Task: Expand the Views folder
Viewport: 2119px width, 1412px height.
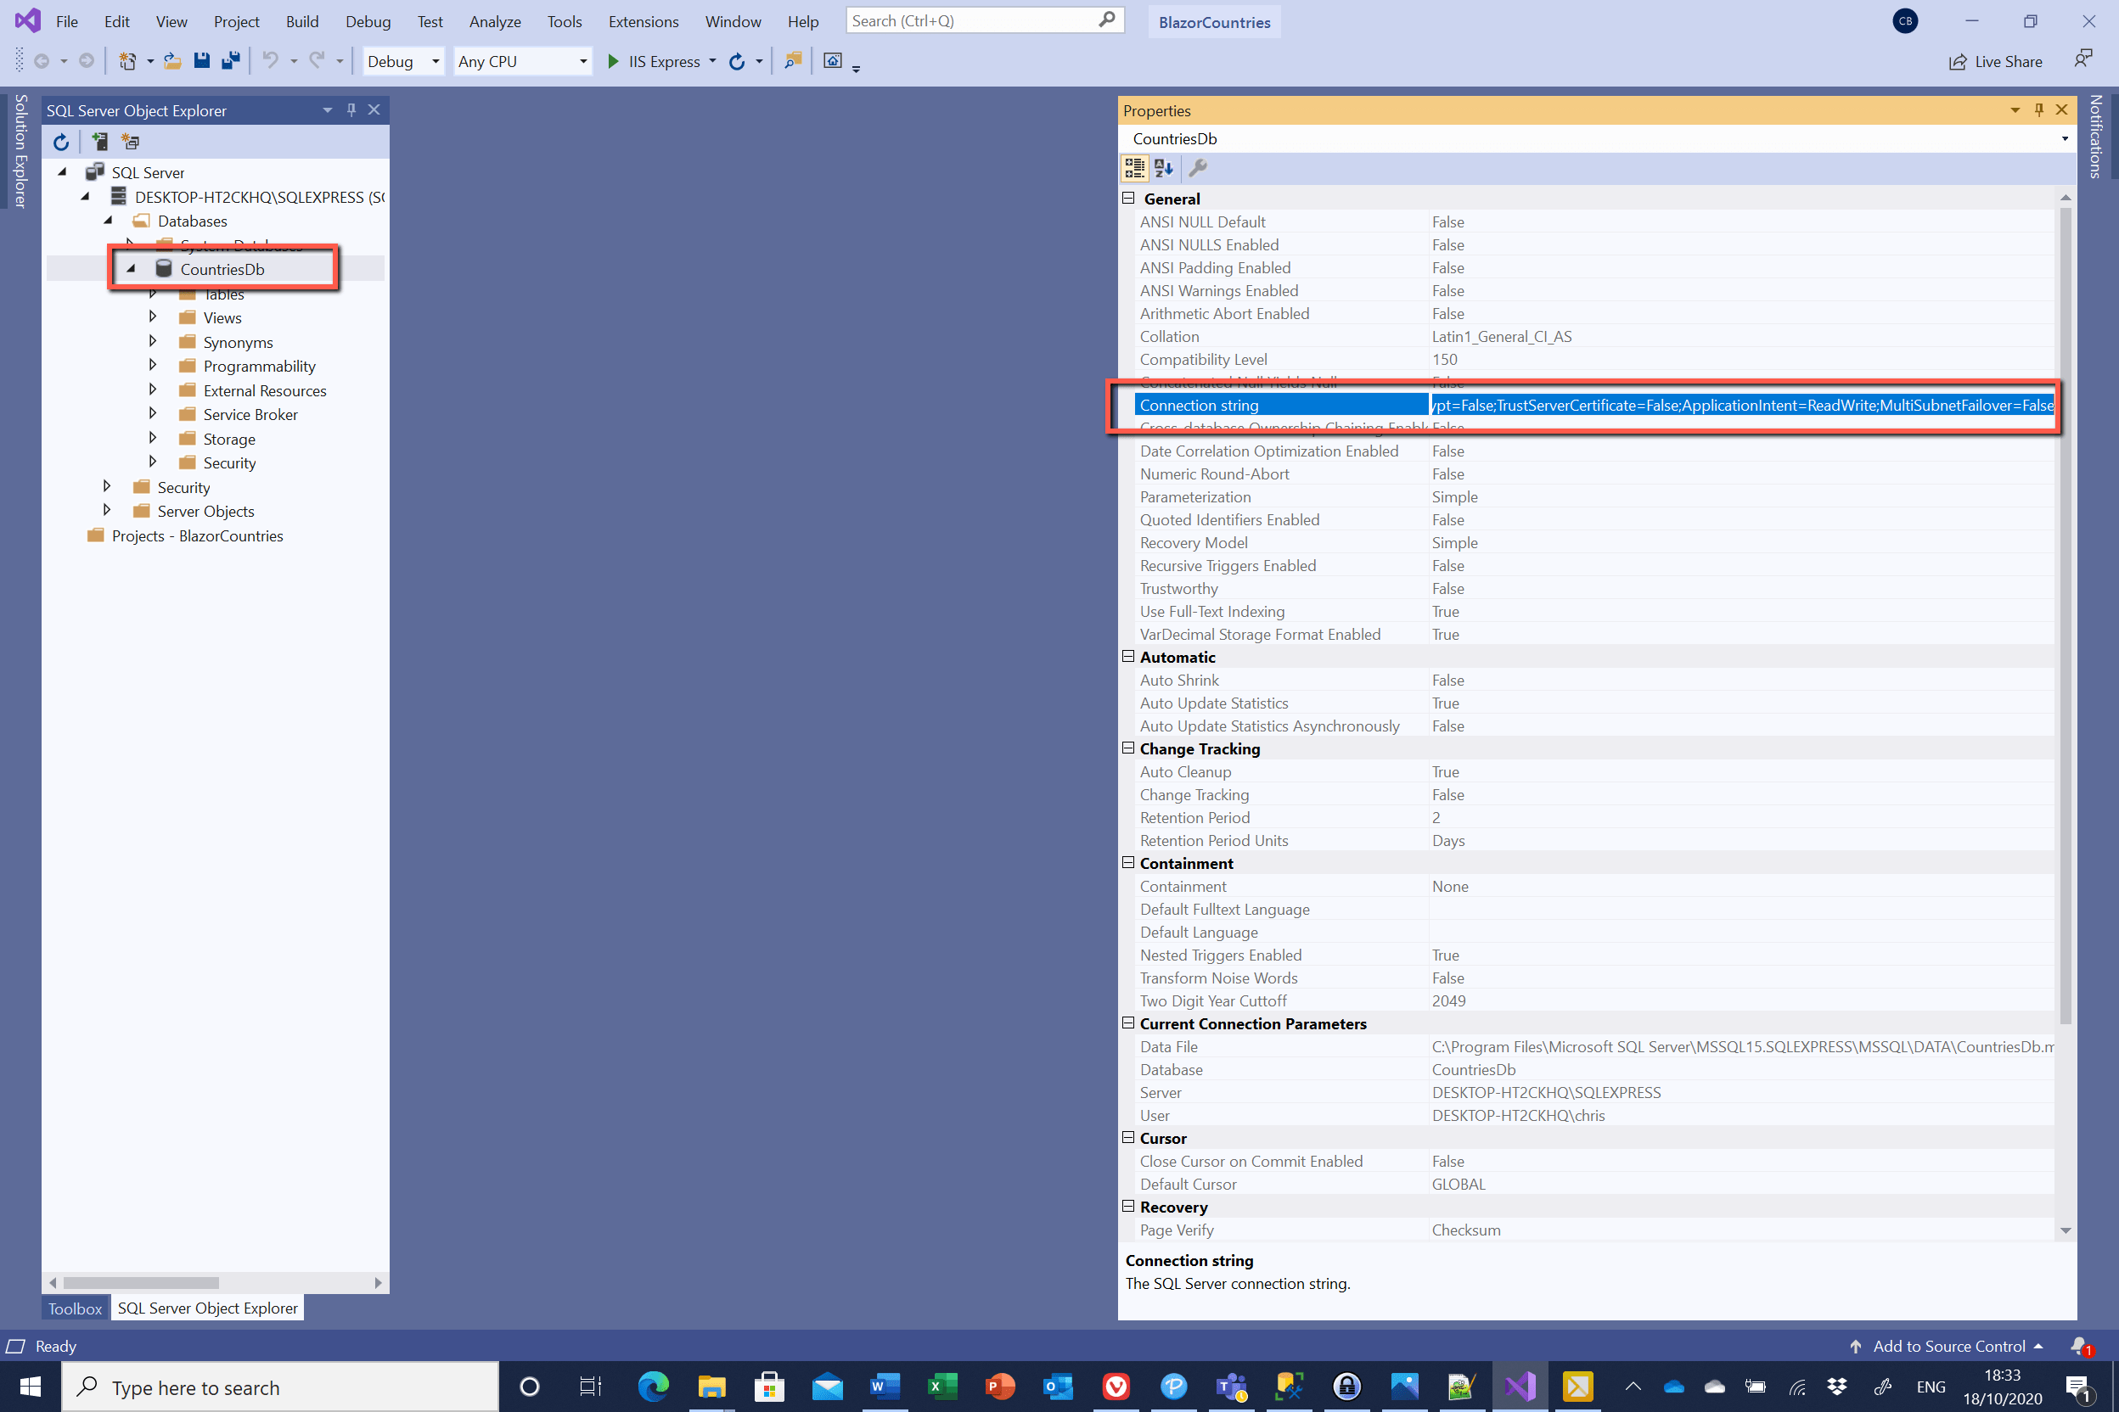Action: tap(152, 317)
